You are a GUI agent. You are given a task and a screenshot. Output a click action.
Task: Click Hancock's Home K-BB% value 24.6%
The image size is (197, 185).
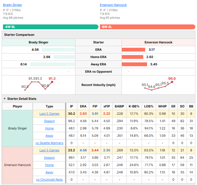coord(134,165)
